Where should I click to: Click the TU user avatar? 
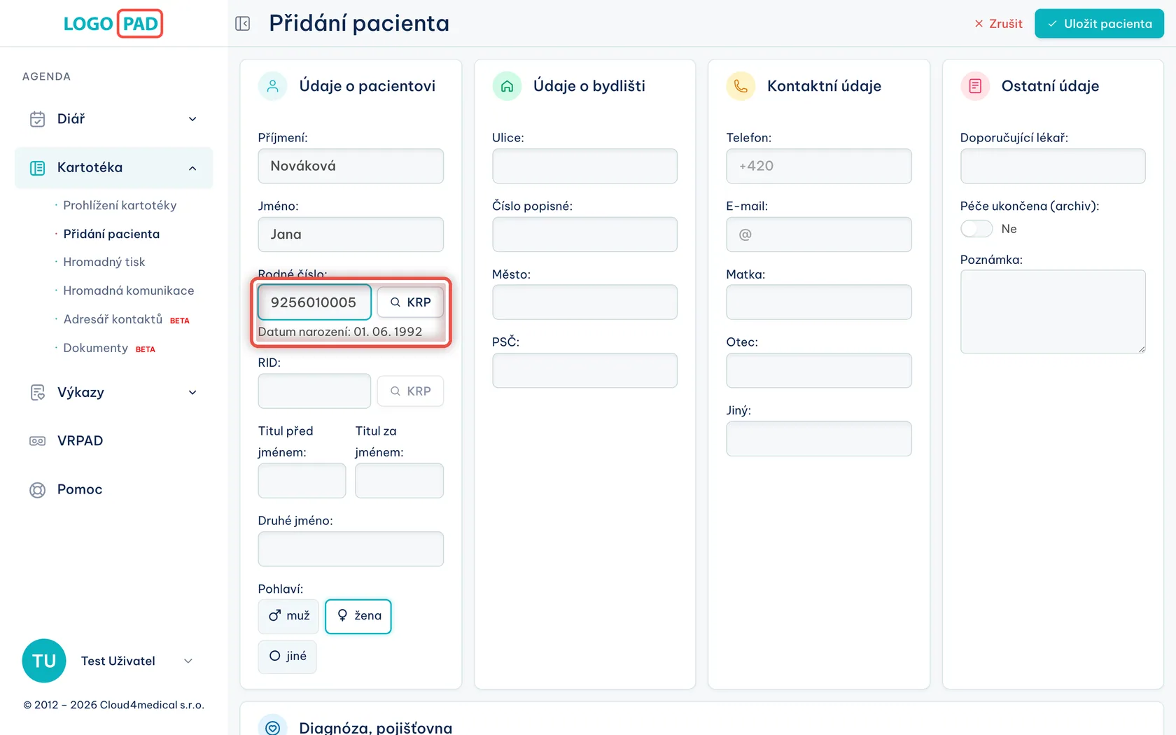pos(44,661)
